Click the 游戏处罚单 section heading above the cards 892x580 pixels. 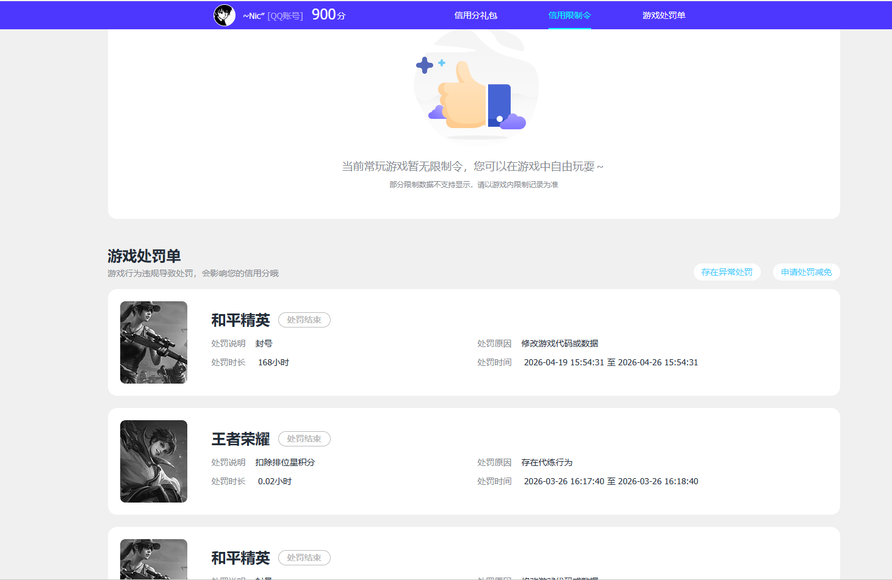click(145, 256)
